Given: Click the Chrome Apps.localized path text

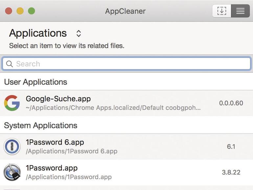Looking at the screenshot, I should pos(113,108).
